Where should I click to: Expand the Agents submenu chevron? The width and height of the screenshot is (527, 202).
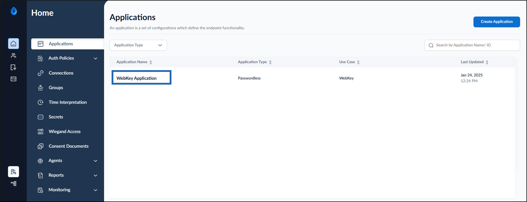click(95, 161)
